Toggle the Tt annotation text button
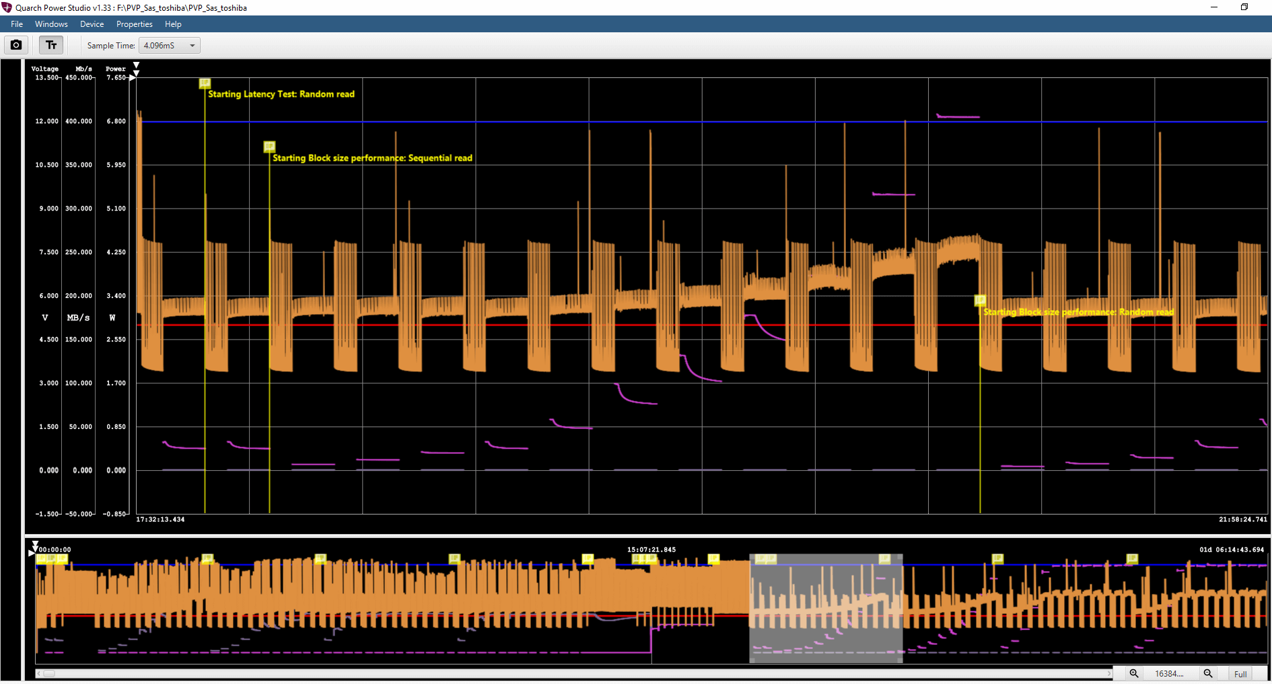1272x684 pixels. (51, 45)
